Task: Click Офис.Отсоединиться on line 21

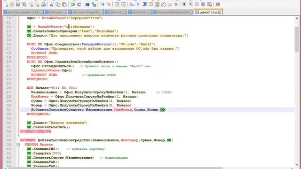Action: click(51, 66)
